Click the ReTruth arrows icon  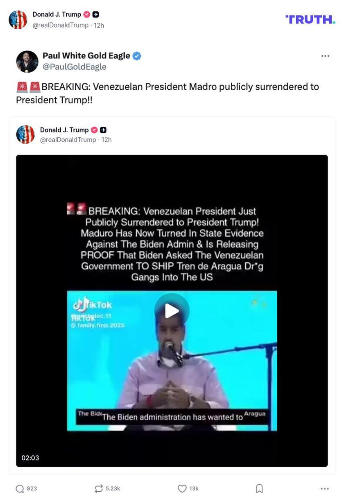[x=99, y=488]
